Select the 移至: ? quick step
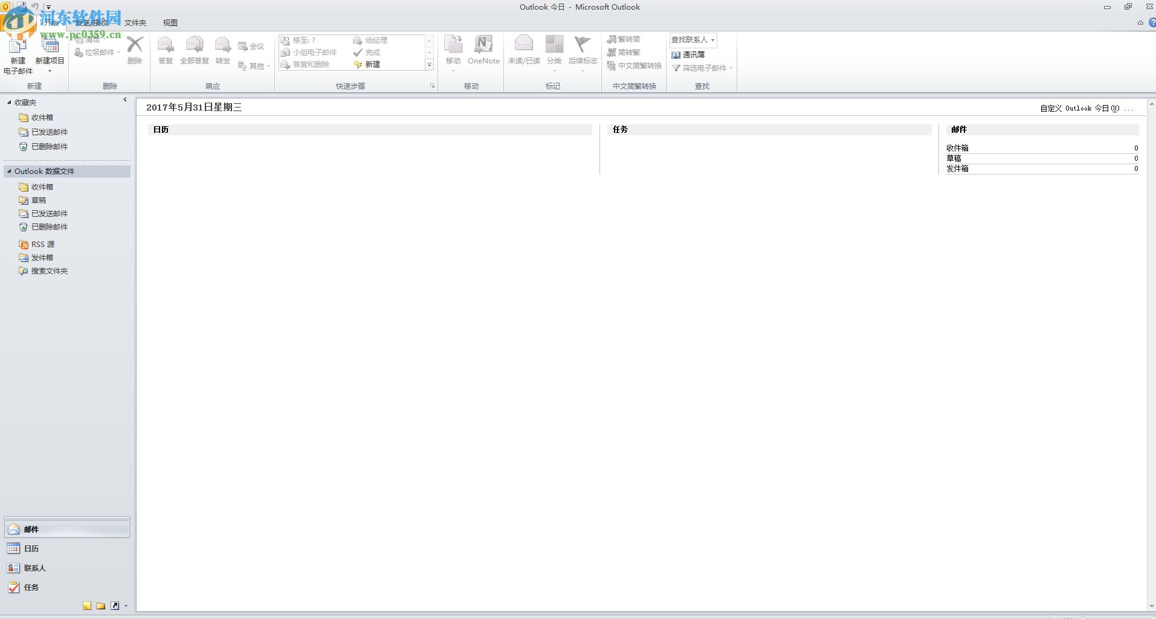 (x=299, y=40)
